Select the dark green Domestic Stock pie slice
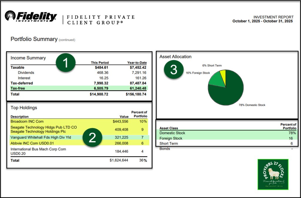Image resolution: width=301 pixels, height=198 pixels. (x=229, y=91)
